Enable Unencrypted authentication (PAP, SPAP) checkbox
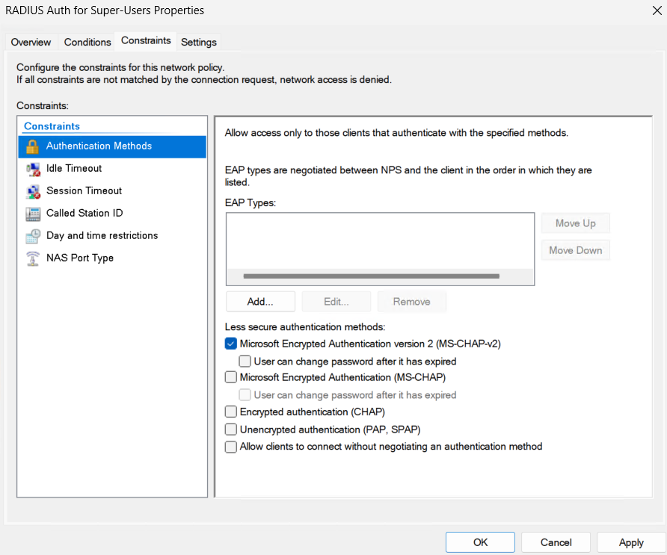Screen dimensions: 667x555 coord(231,430)
